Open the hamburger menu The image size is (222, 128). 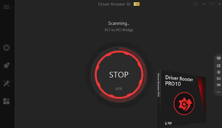coord(6,7)
